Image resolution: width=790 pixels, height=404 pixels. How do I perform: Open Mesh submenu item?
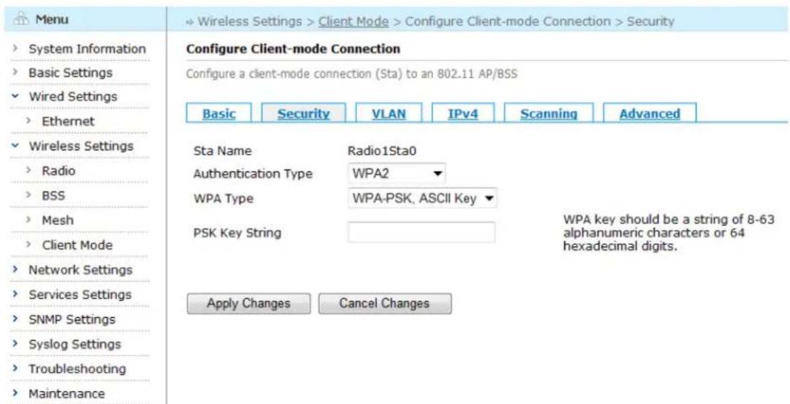[57, 220]
